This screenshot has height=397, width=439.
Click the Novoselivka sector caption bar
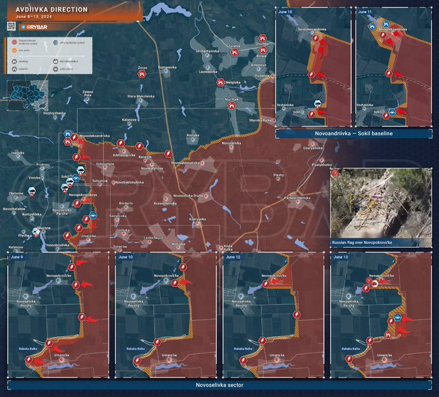(x=219, y=385)
